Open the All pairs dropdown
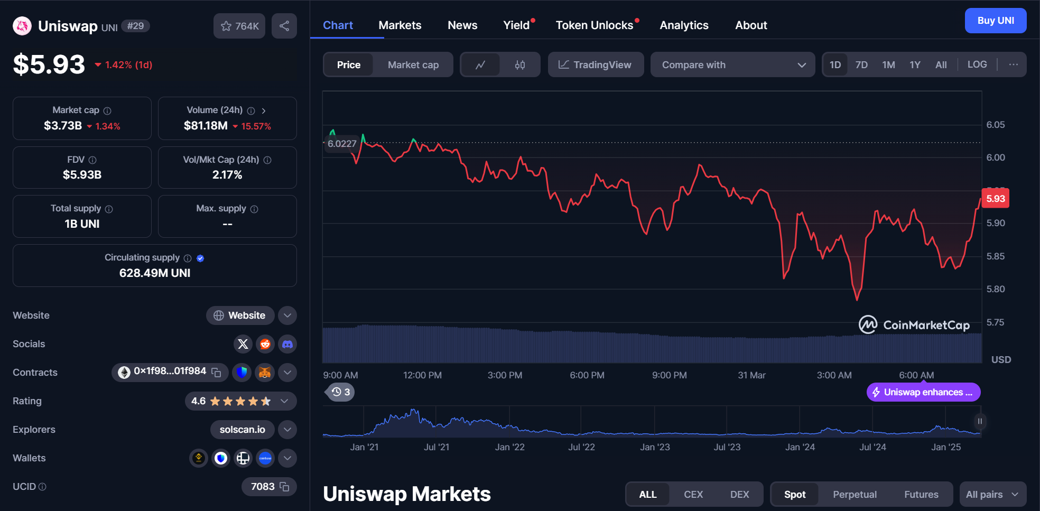 pos(992,495)
